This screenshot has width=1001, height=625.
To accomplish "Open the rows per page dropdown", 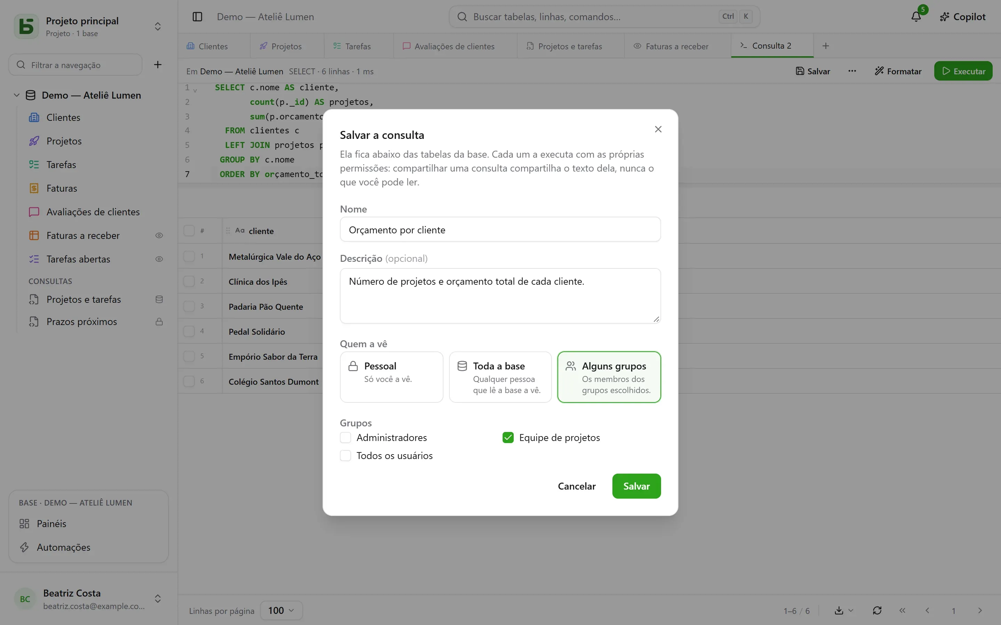I will pyautogui.click(x=281, y=610).
